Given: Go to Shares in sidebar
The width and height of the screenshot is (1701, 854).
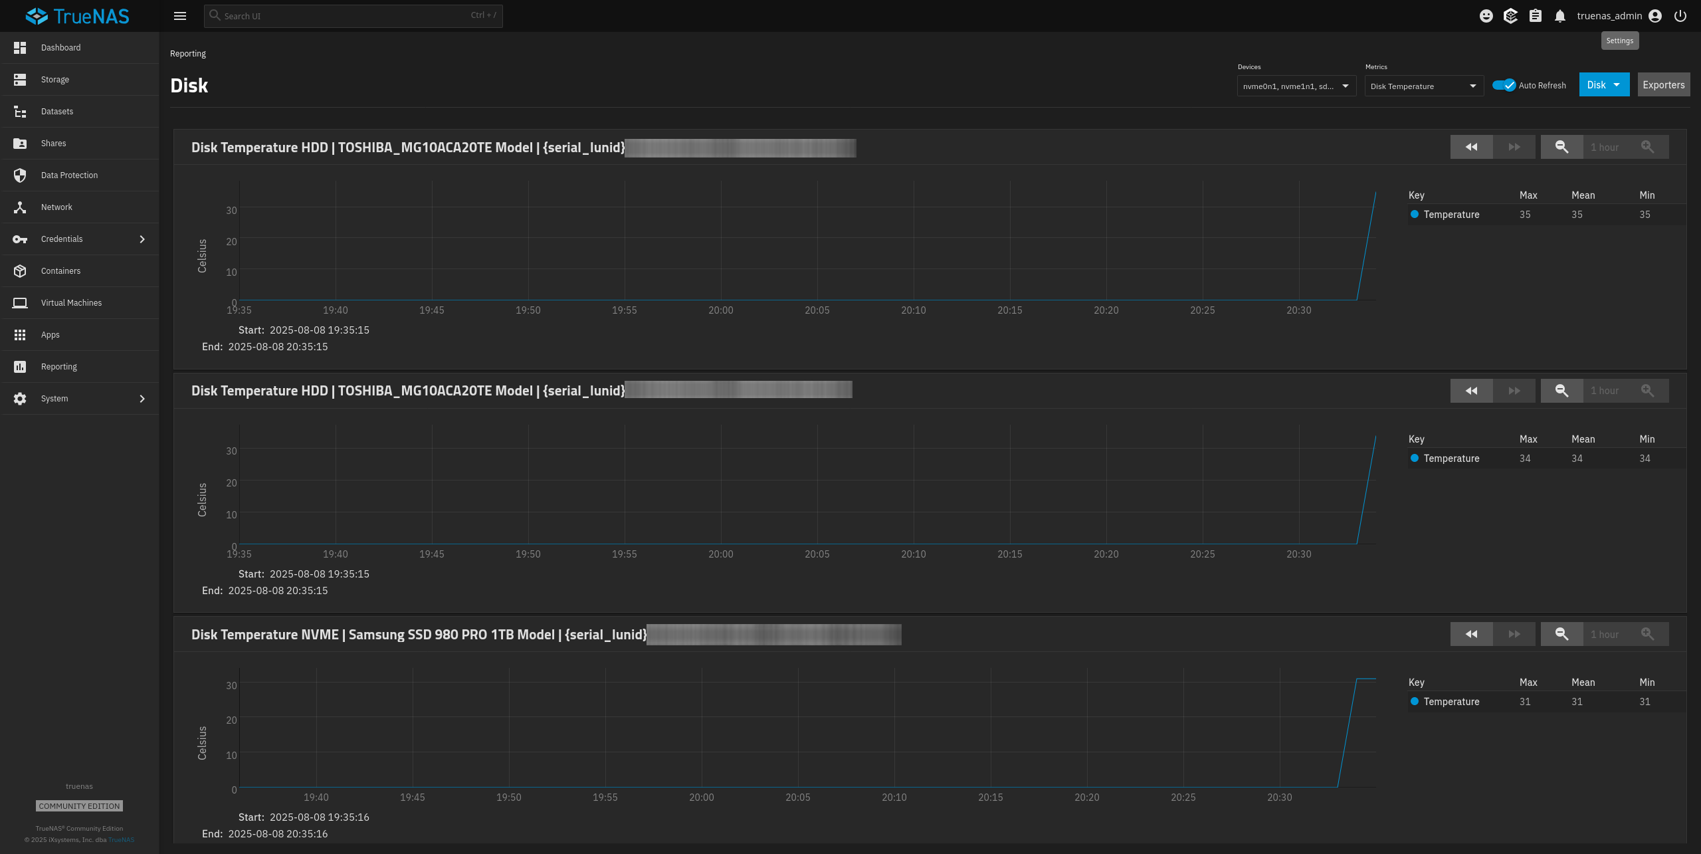Looking at the screenshot, I should tap(80, 144).
